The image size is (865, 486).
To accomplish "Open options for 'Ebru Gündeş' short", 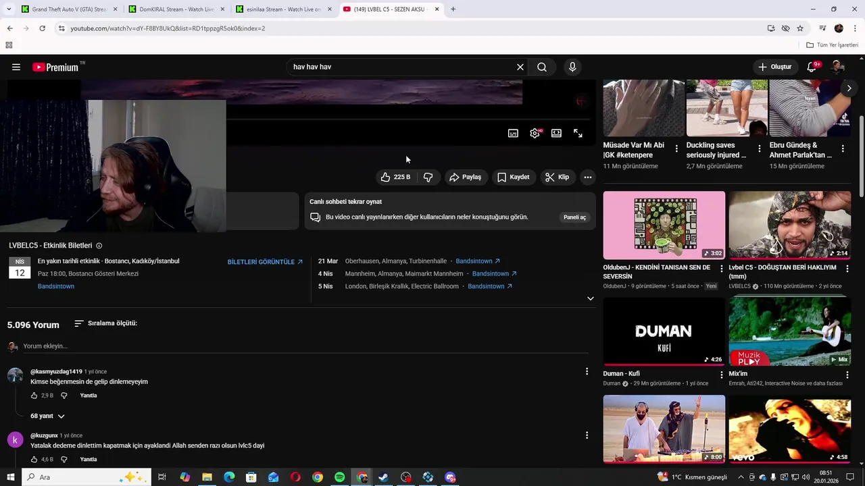I will pyautogui.click(x=843, y=148).
